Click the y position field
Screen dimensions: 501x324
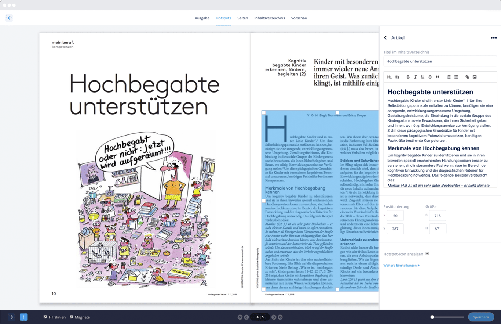395,228
